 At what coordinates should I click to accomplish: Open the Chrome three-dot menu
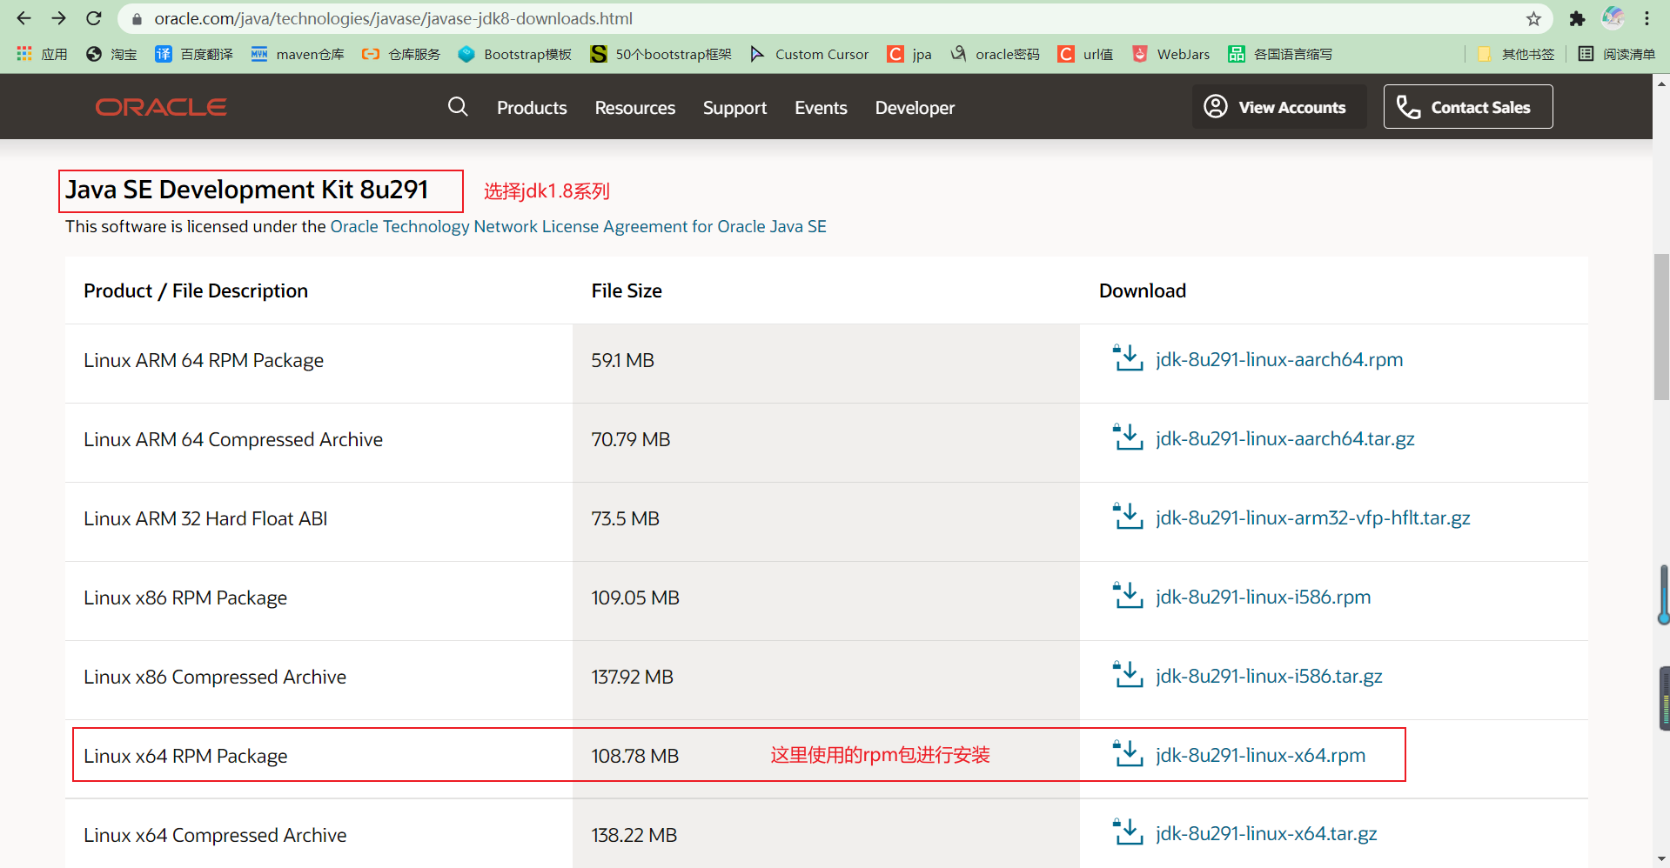coord(1647,18)
